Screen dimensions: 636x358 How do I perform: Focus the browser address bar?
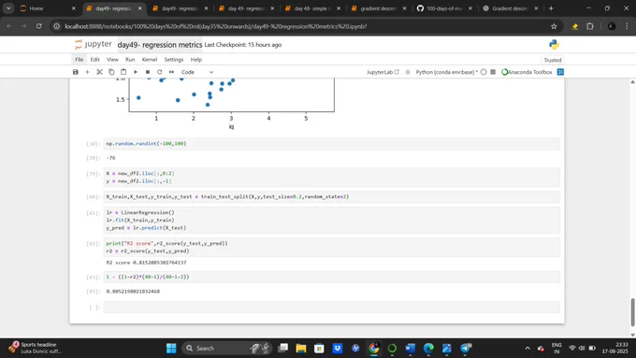click(304, 26)
